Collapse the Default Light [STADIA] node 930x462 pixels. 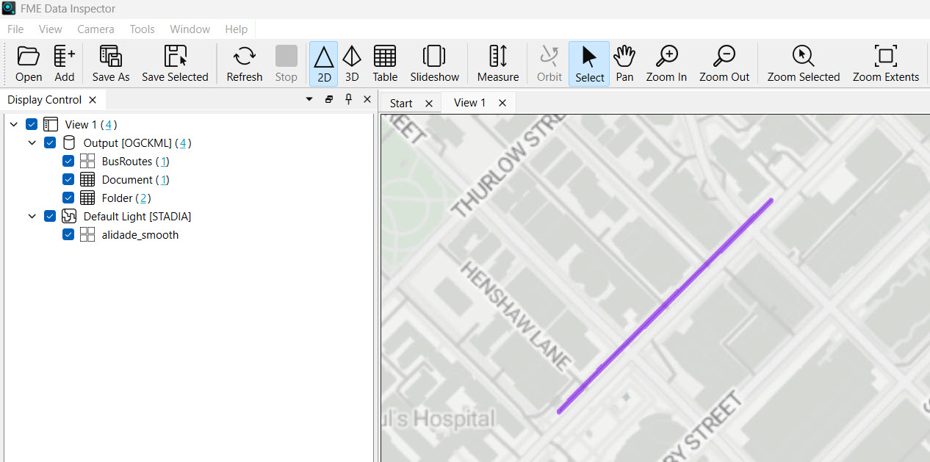coord(32,217)
